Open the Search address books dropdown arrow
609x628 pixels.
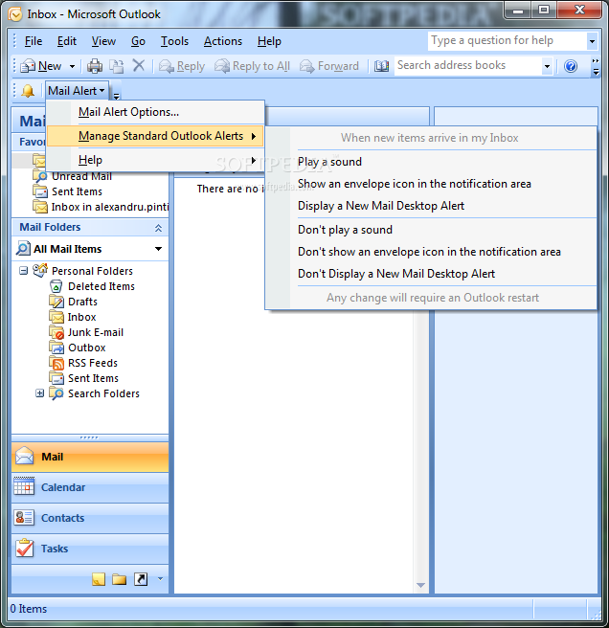point(547,66)
